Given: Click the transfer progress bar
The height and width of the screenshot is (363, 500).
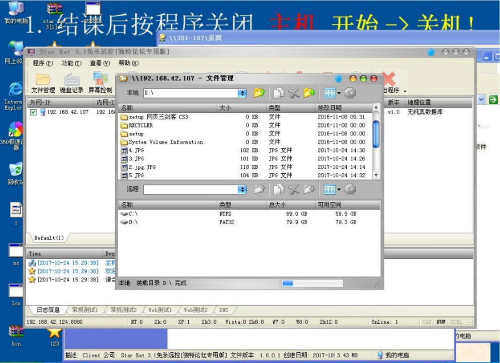Looking at the screenshot, I should point(313,283).
